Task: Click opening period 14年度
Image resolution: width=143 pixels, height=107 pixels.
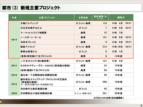Action: [118, 56]
